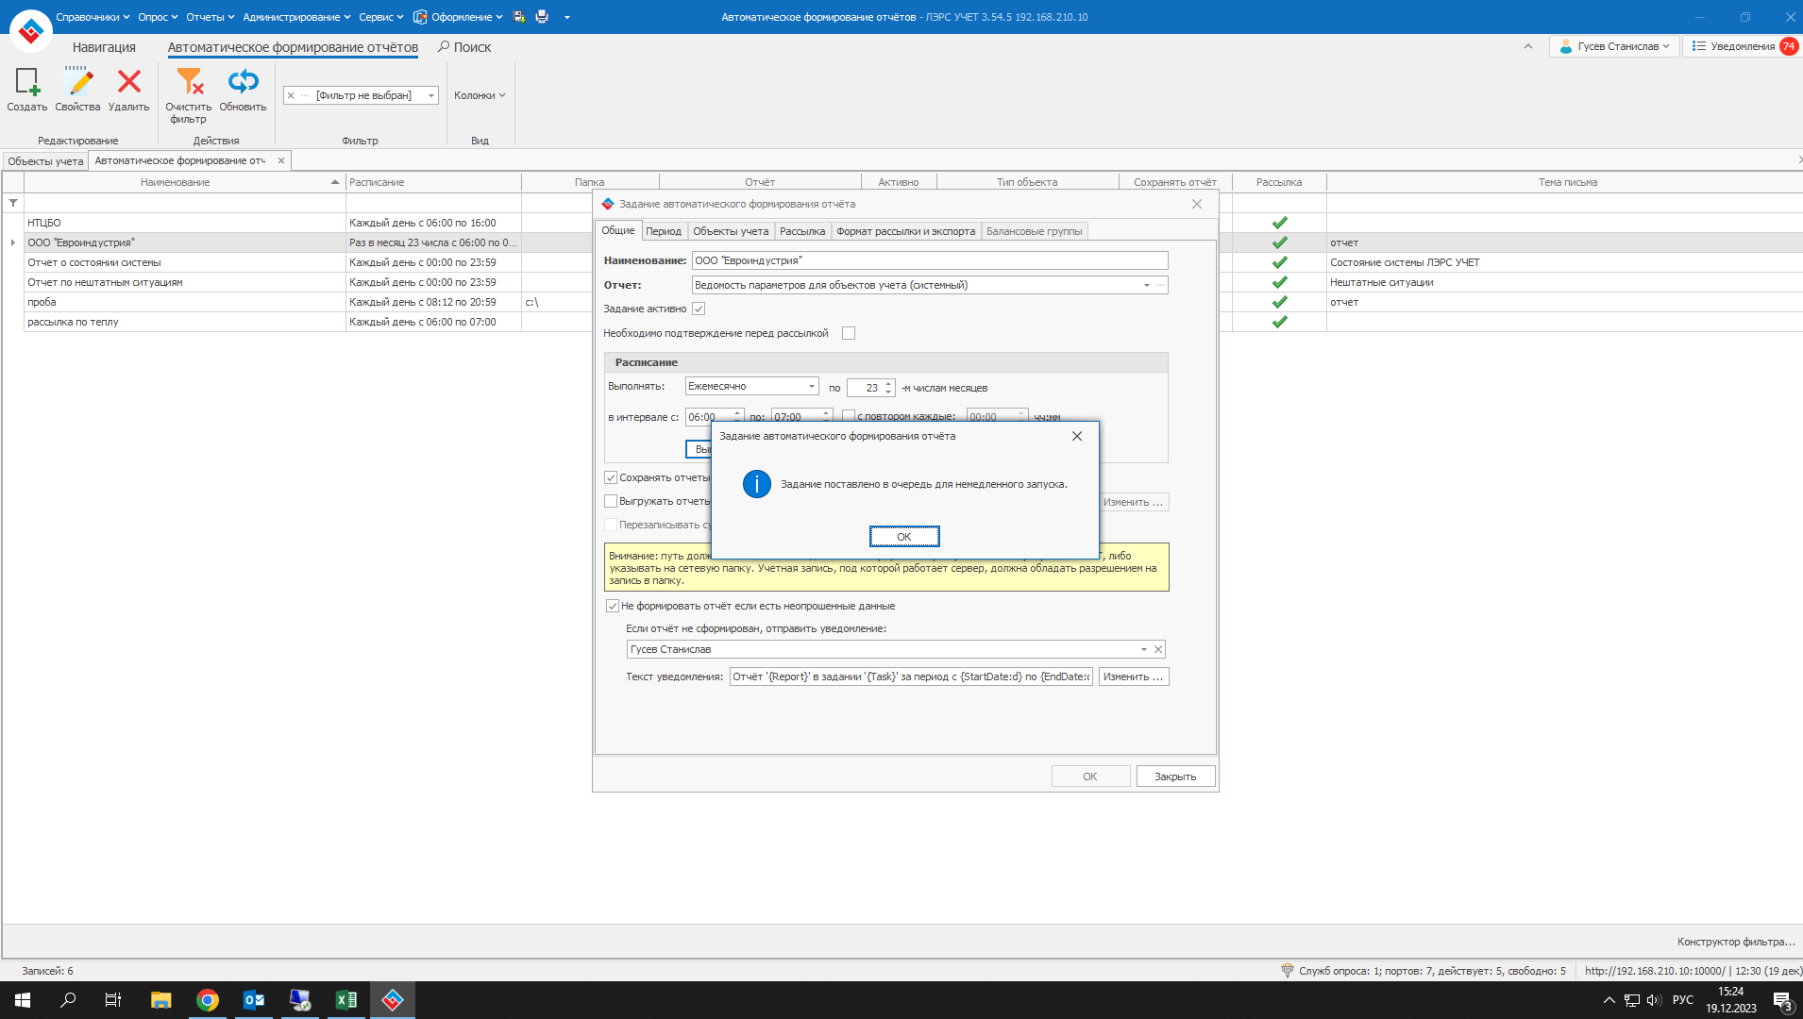The width and height of the screenshot is (1803, 1019).
Task: Open the Формат рассылки и экспорта tab
Action: click(906, 231)
